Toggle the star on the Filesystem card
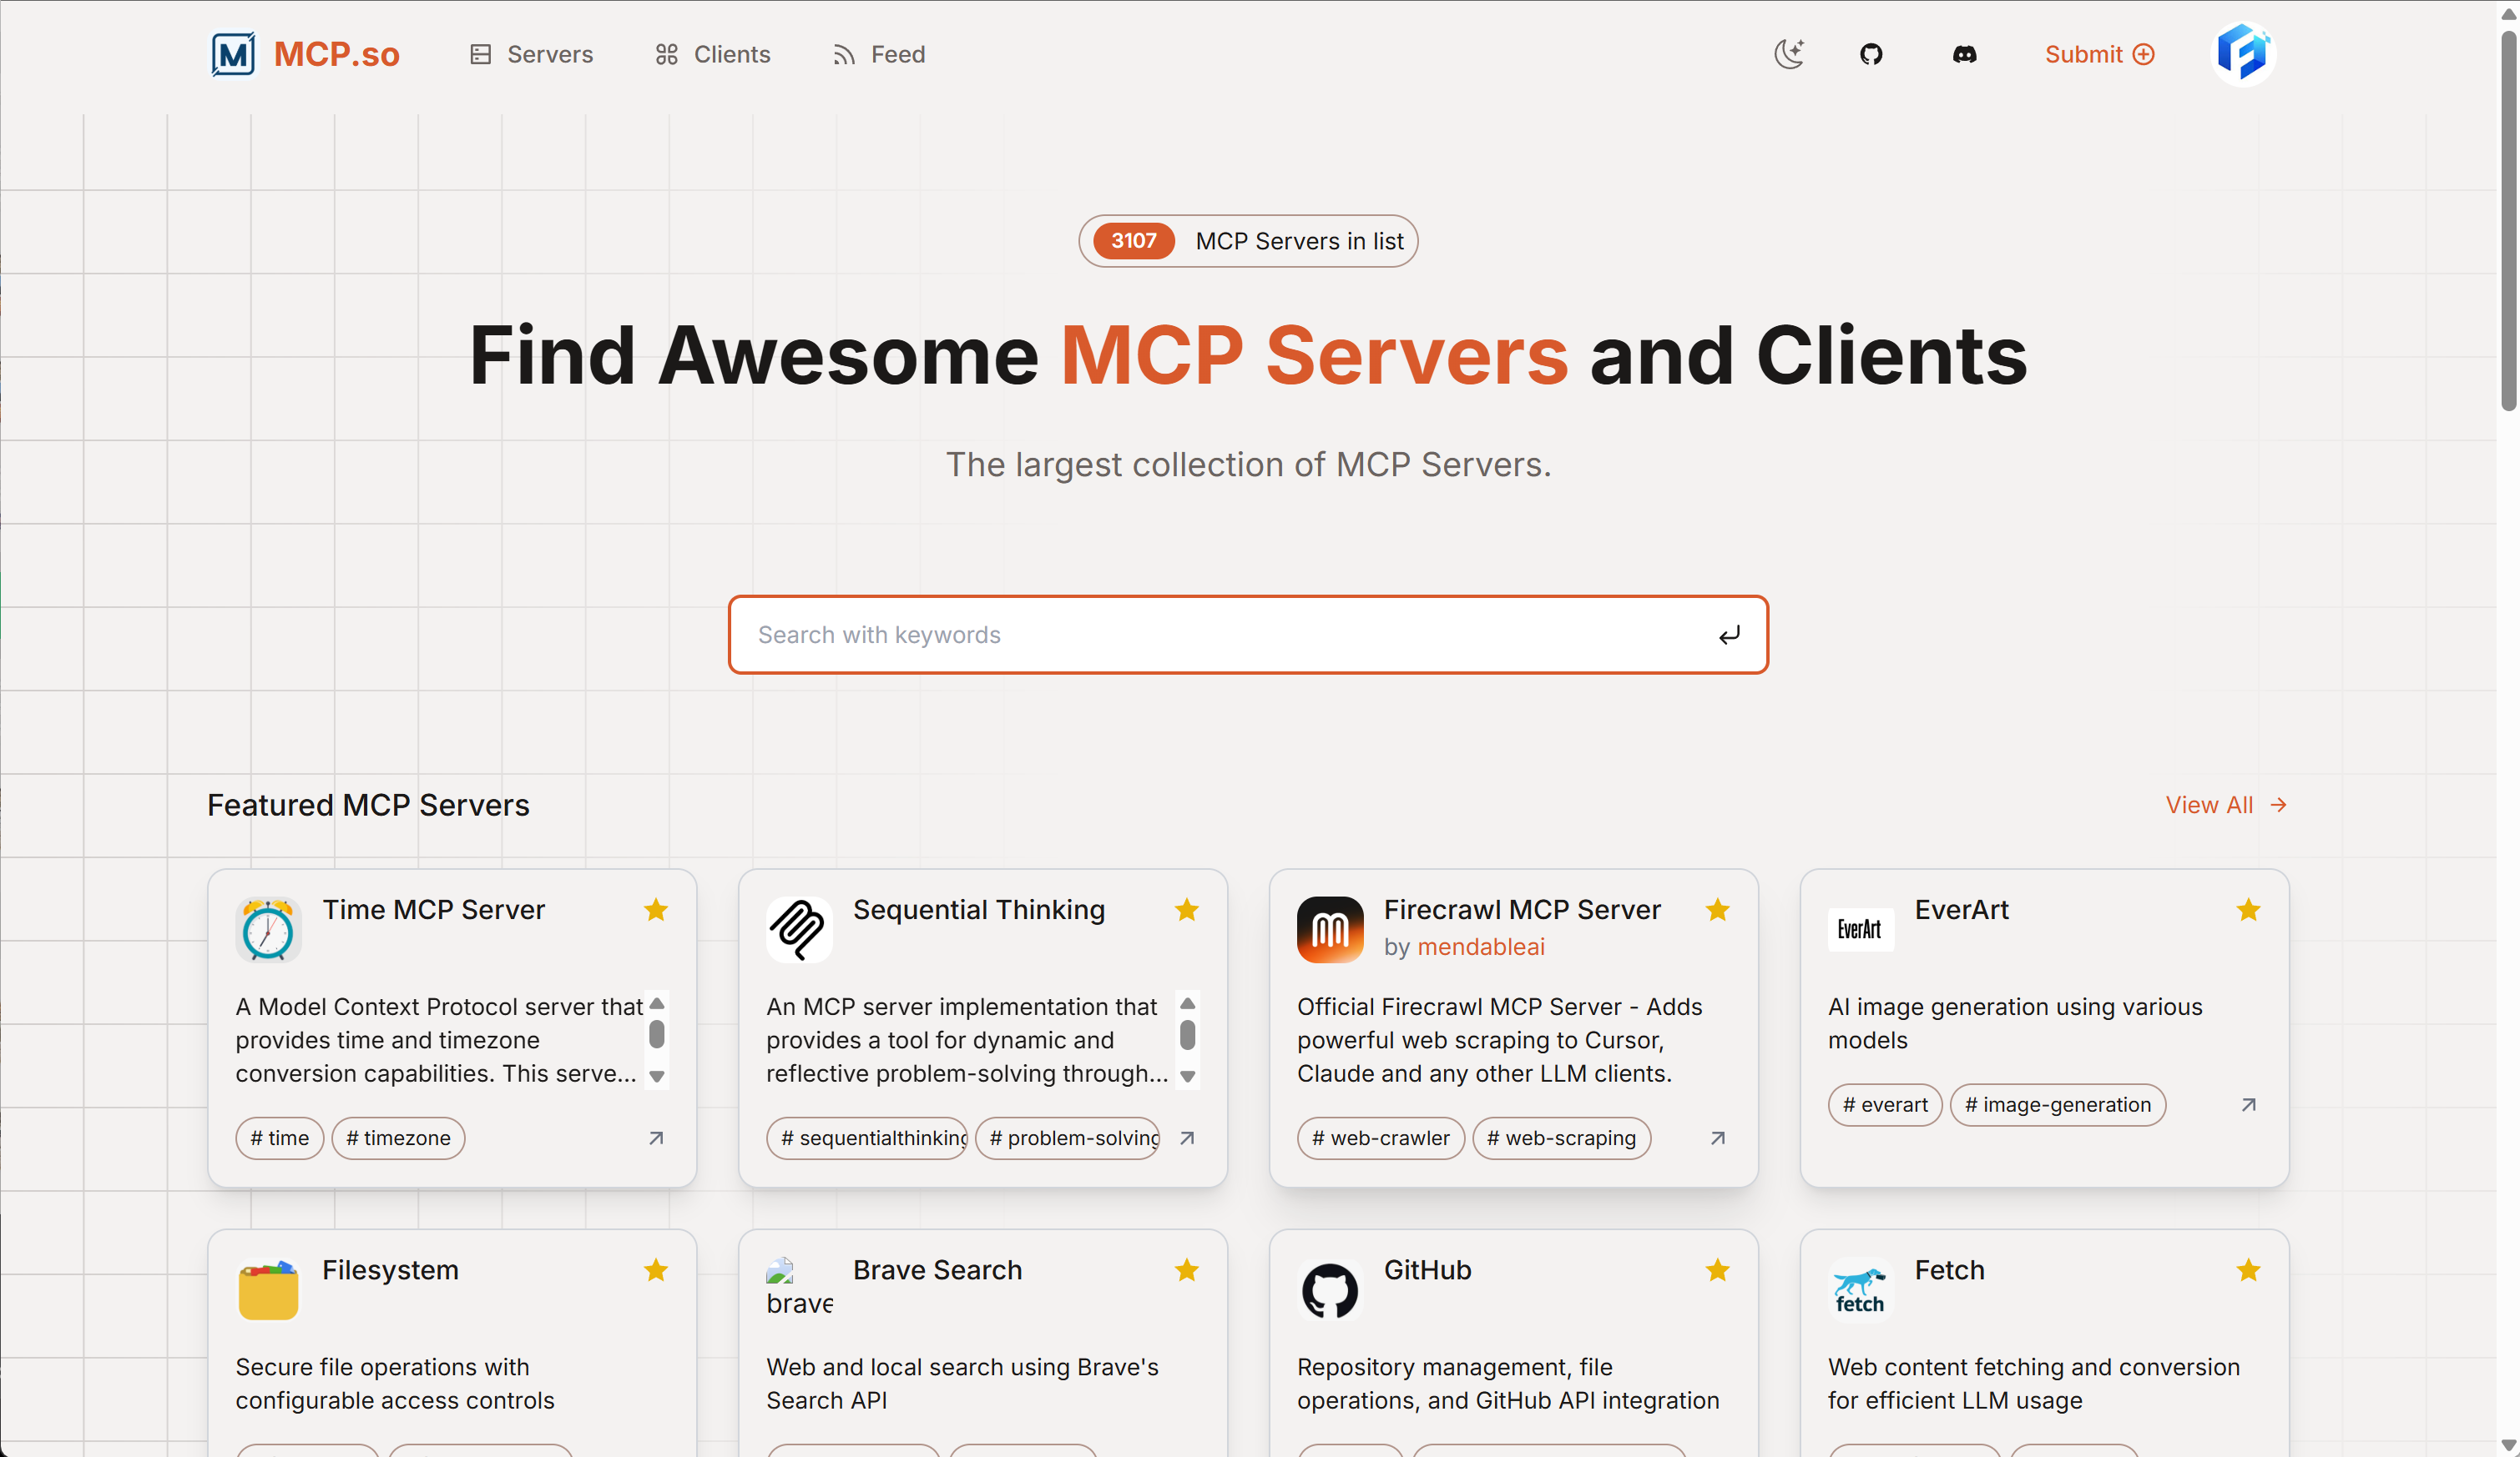This screenshot has width=2520, height=1457. click(656, 1270)
